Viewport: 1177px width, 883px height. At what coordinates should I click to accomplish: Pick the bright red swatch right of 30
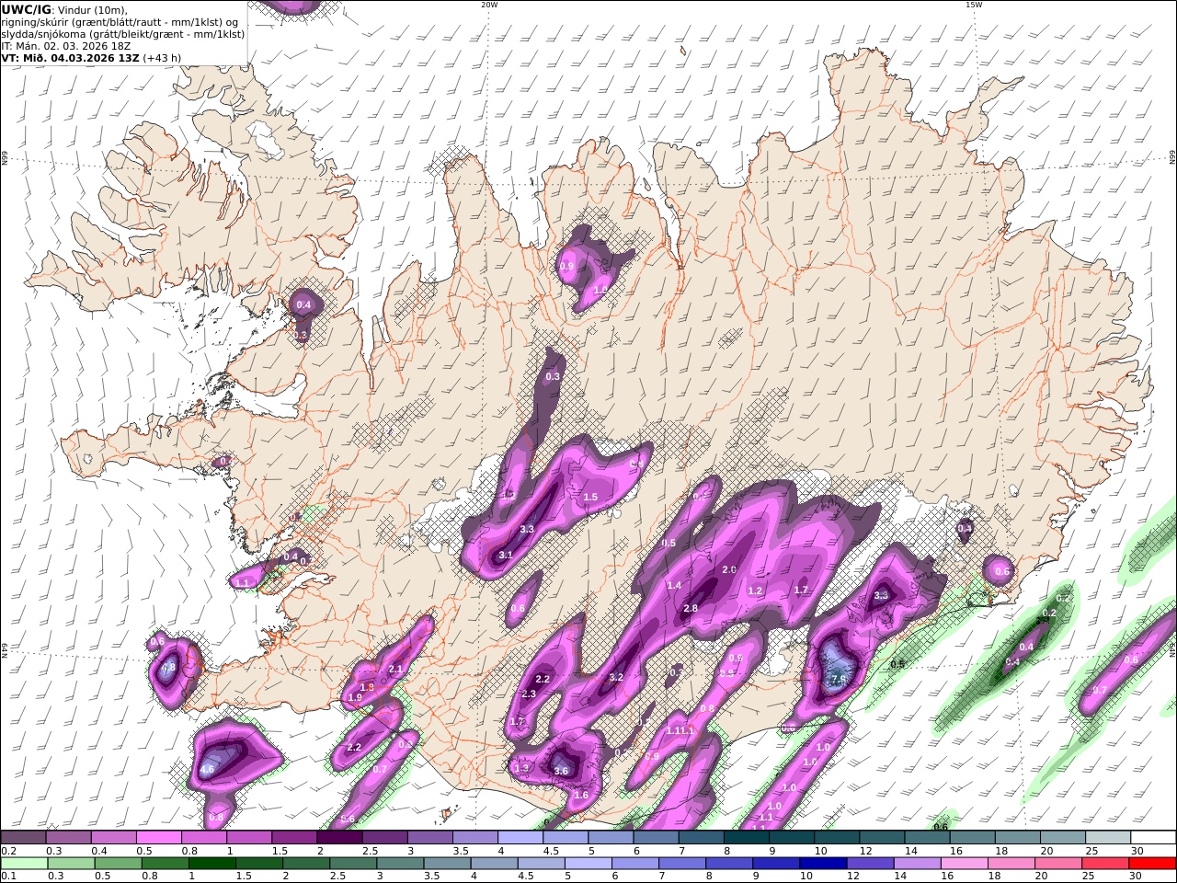click(x=1152, y=863)
